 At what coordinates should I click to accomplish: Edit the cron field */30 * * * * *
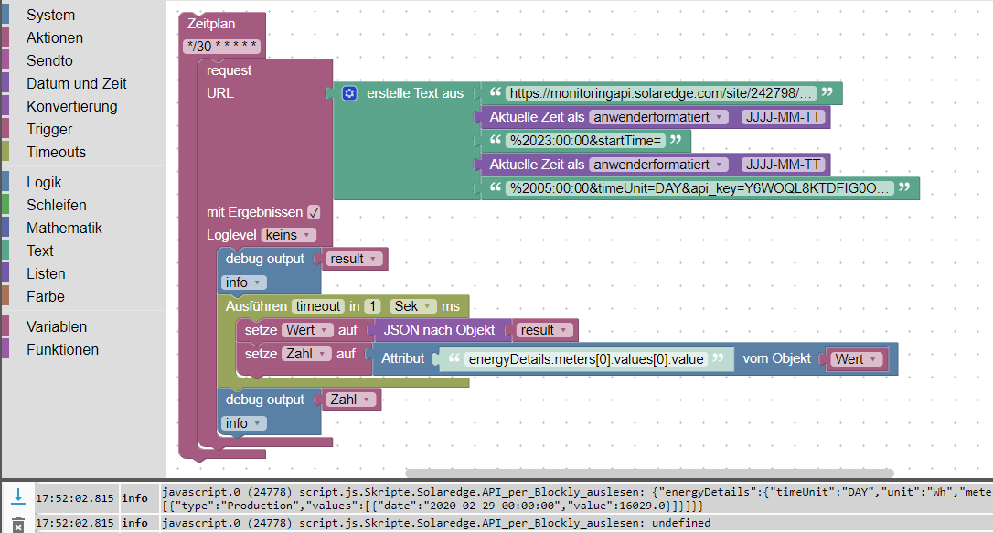[x=221, y=47]
